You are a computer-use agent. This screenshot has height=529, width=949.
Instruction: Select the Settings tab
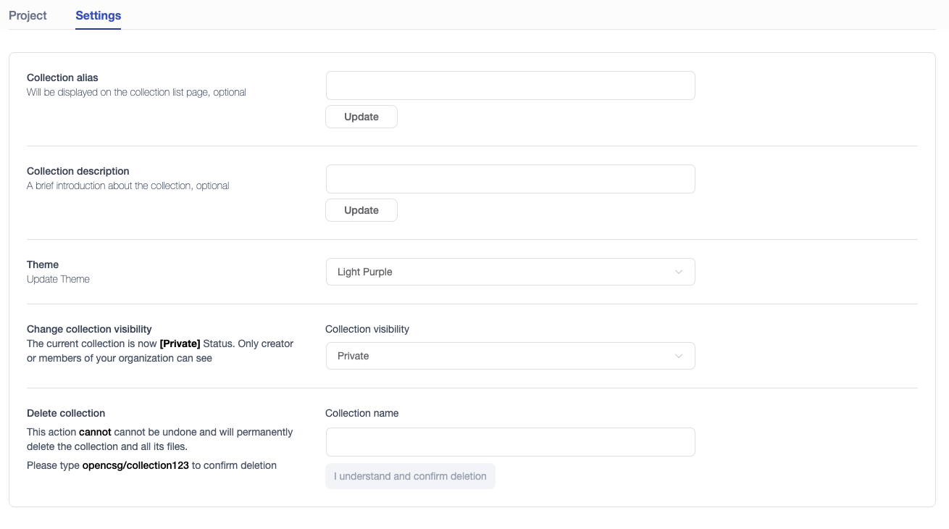pos(99,15)
